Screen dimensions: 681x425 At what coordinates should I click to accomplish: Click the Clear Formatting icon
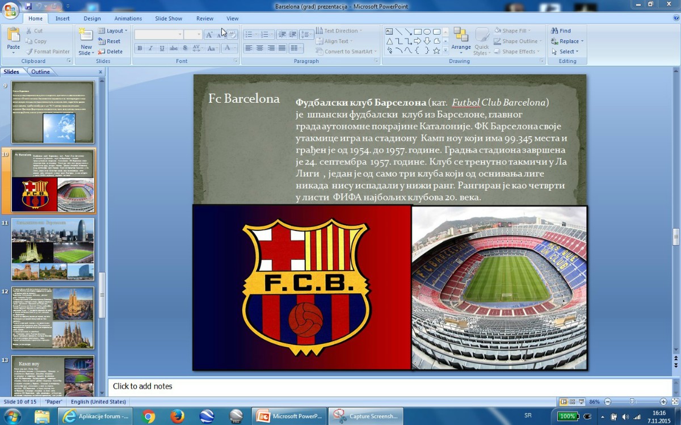(232, 35)
